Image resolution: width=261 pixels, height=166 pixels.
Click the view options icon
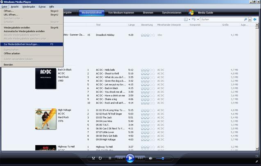coord(193,19)
